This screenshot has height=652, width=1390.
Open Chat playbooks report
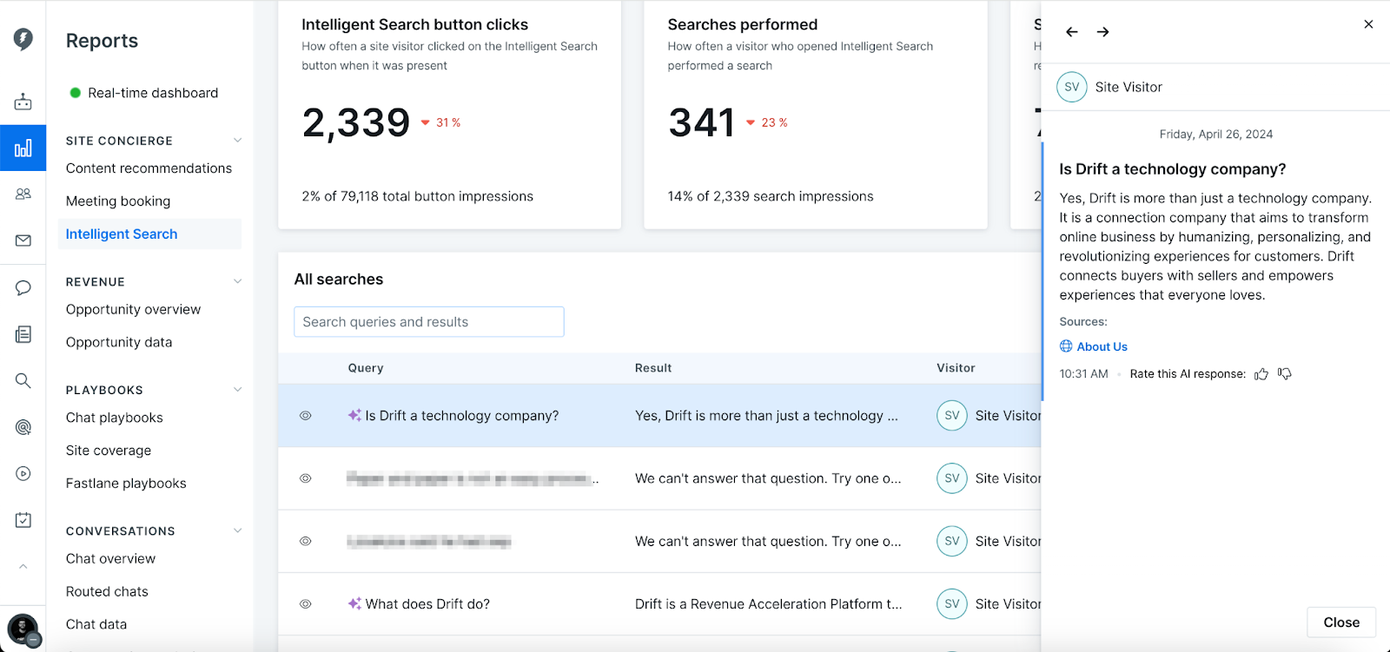tap(115, 418)
